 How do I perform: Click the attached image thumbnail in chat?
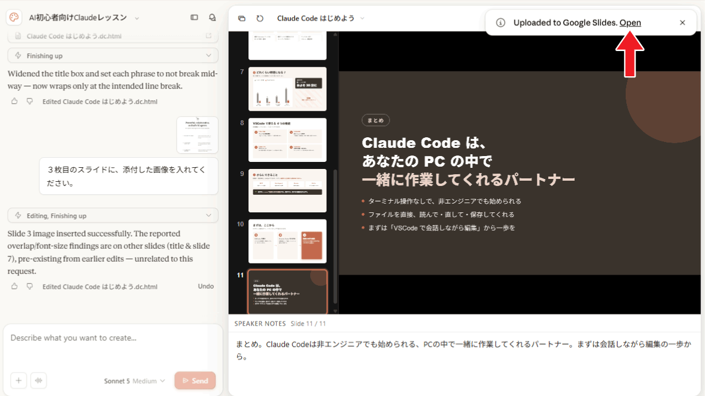(x=197, y=134)
